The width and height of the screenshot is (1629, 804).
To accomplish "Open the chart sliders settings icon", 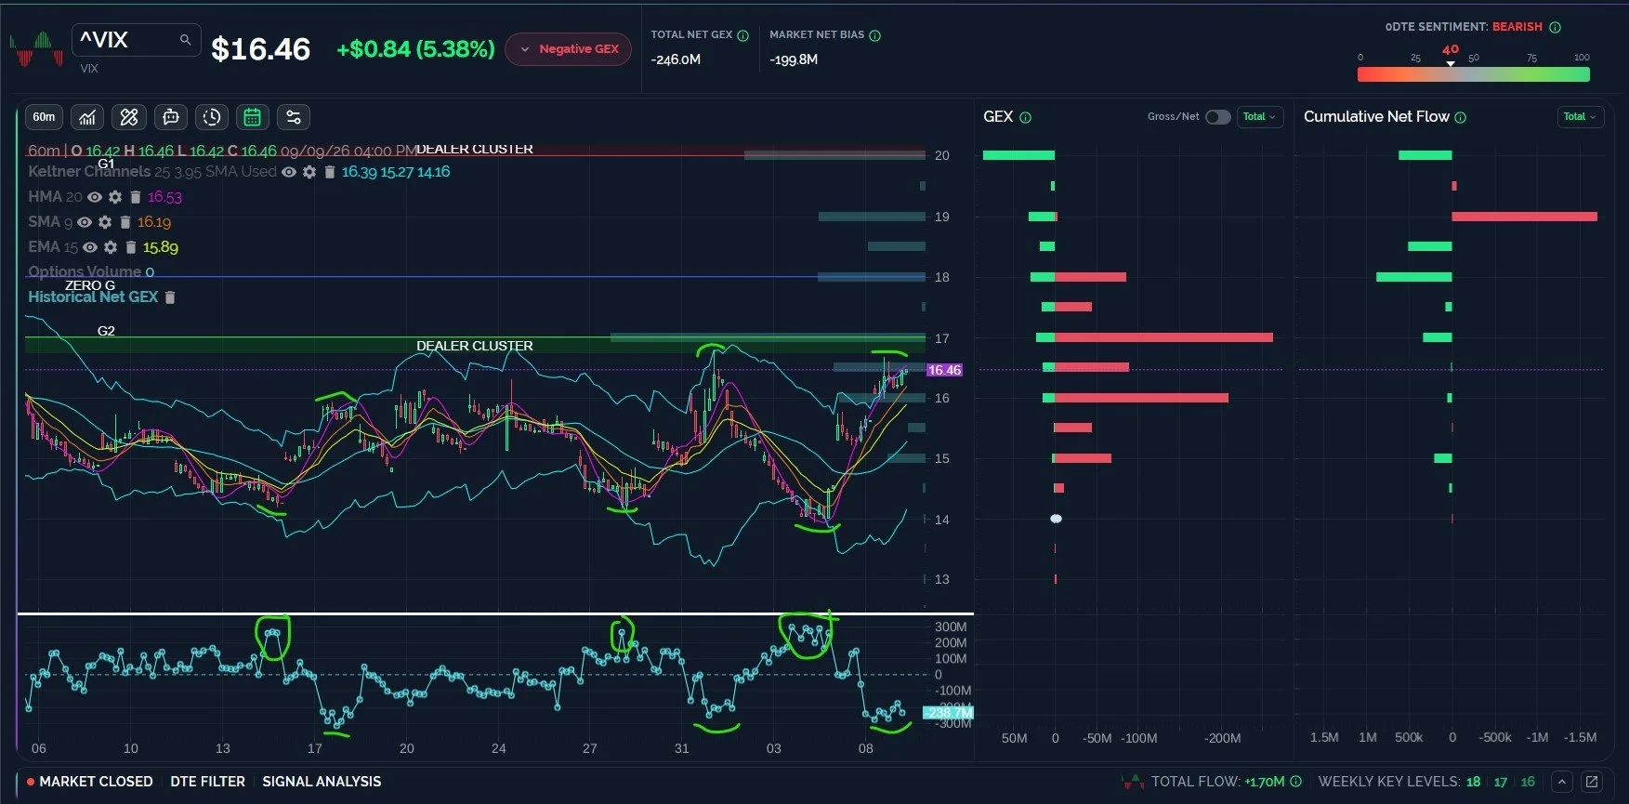I will pyautogui.click(x=294, y=117).
